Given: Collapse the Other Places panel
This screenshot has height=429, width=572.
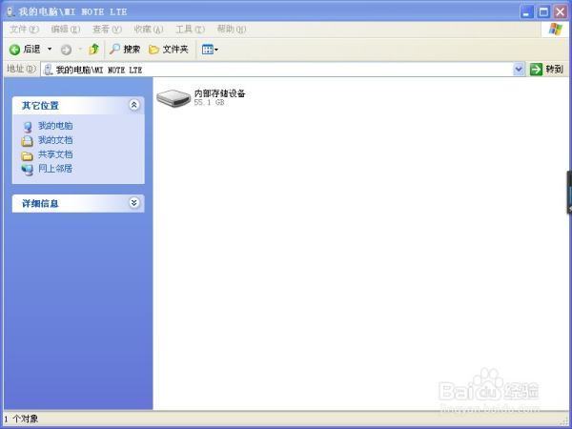Looking at the screenshot, I should click(x=133, y=105).
